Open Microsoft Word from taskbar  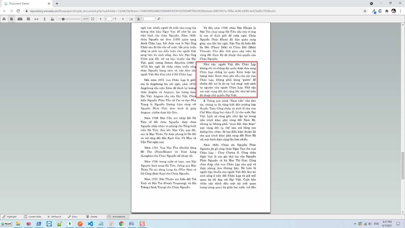(x=132, y=224)
